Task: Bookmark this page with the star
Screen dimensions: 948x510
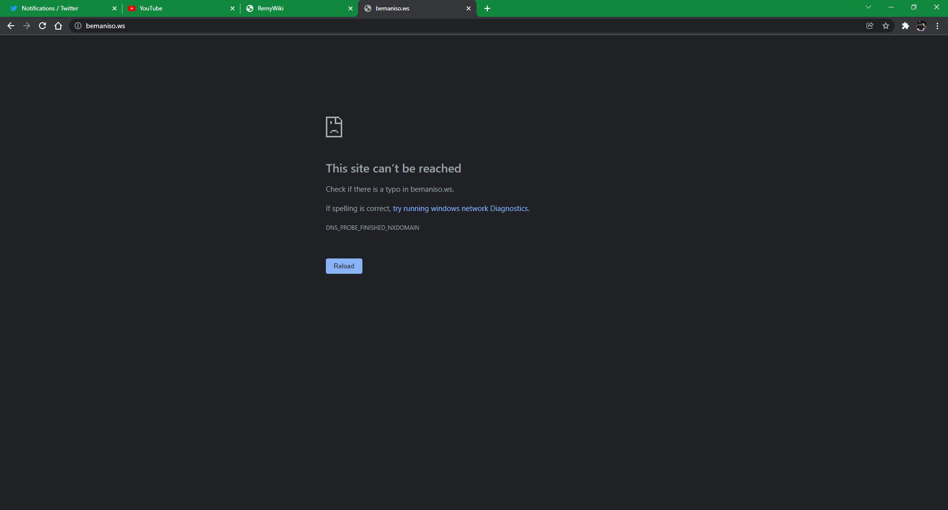Action: [x=886, y=26]
